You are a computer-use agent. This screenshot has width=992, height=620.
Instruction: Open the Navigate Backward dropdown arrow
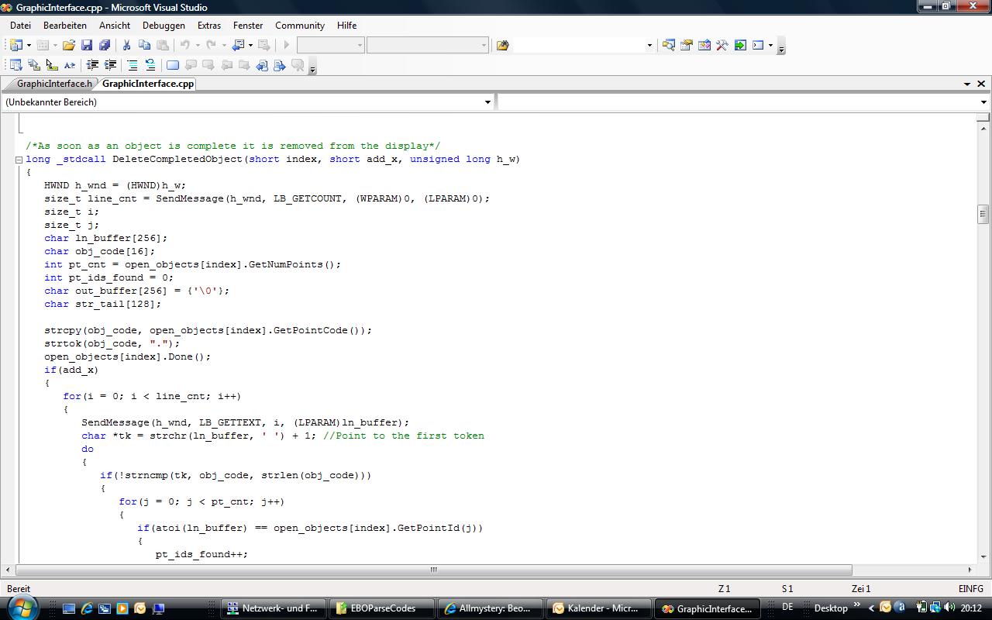pyautogui.click(x=250, y=45)
